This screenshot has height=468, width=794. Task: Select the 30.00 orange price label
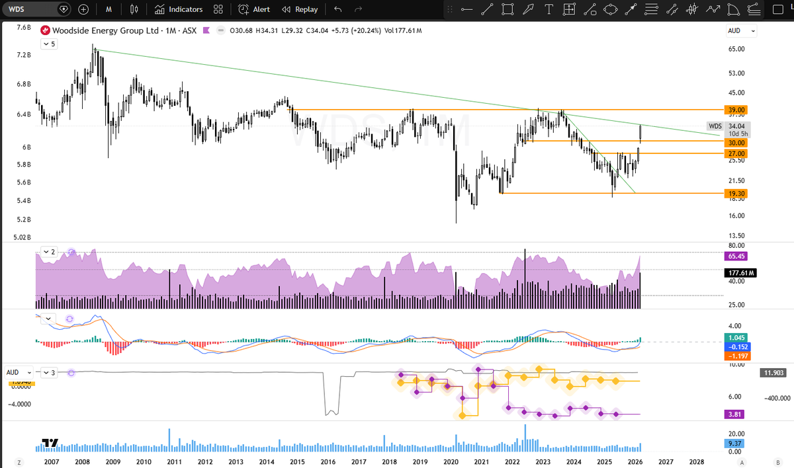point(737,143)
